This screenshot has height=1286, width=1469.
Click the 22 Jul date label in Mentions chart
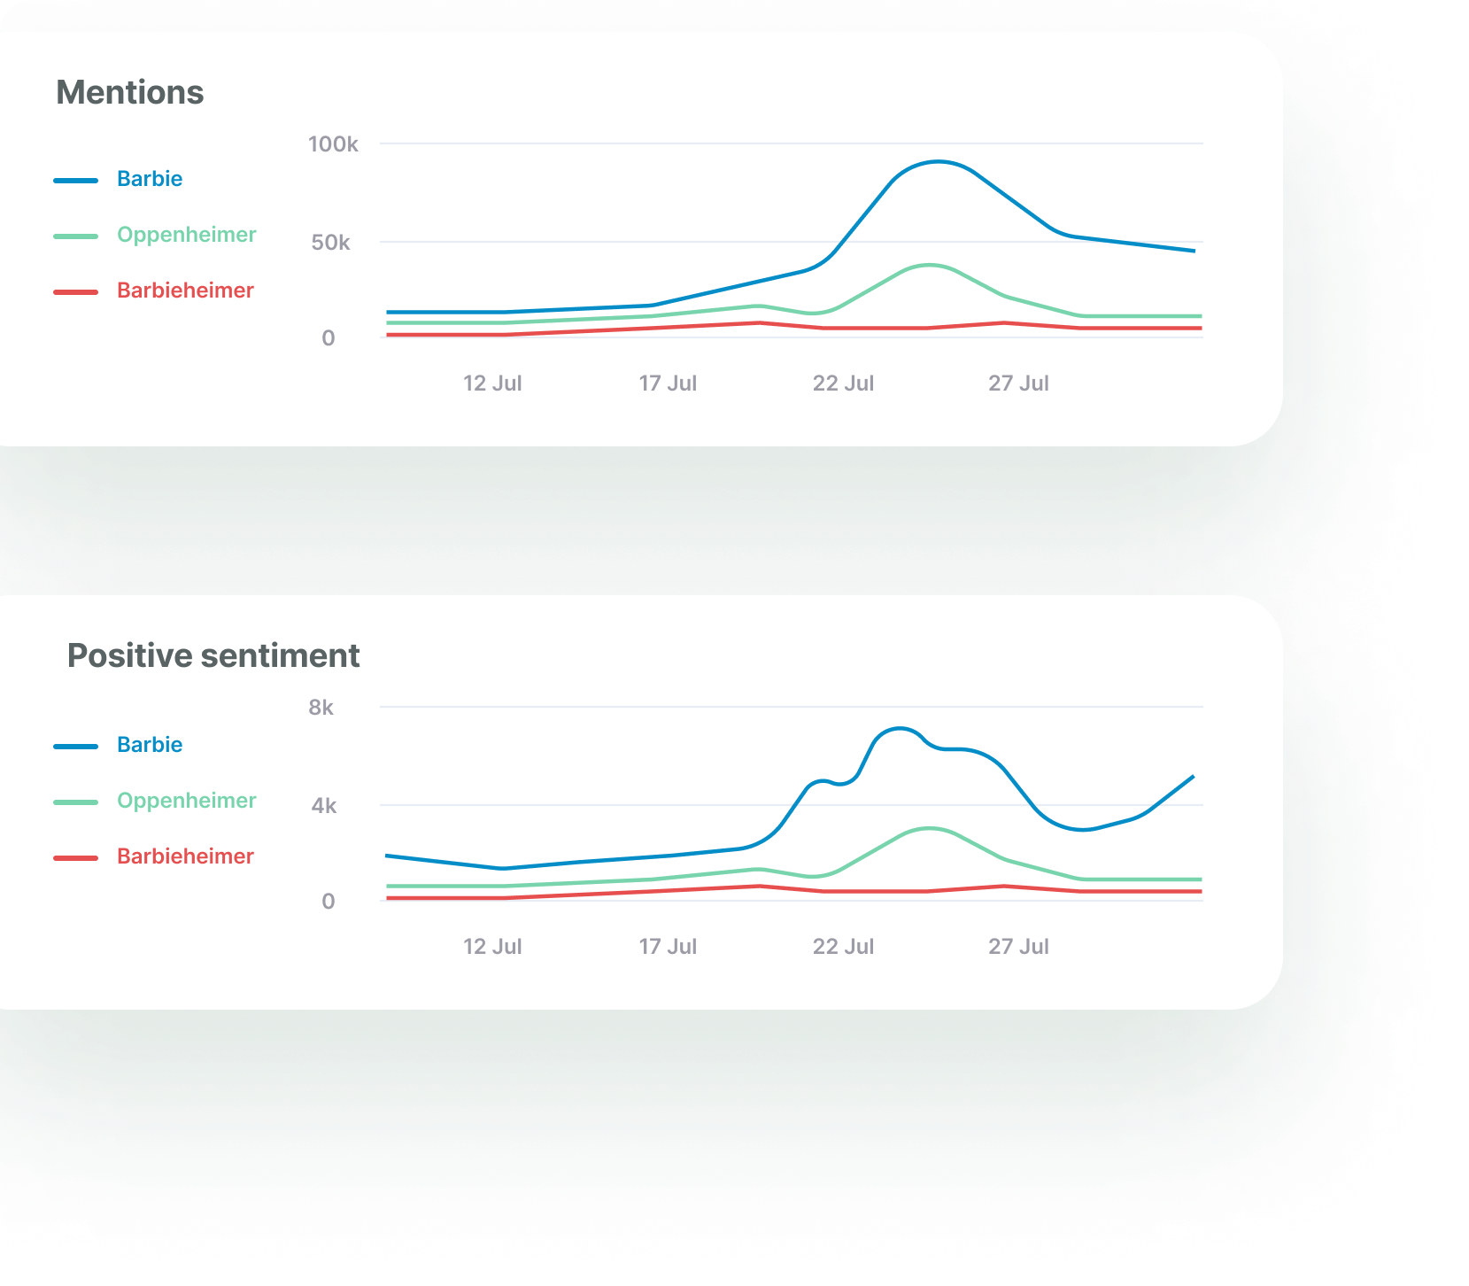(x=843, y=383)
